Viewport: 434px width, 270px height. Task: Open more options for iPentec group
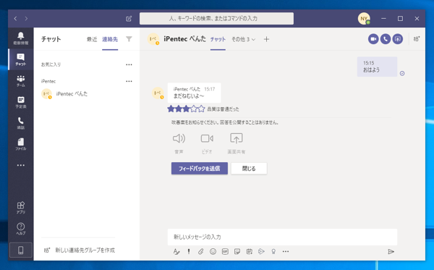[129, 81]
